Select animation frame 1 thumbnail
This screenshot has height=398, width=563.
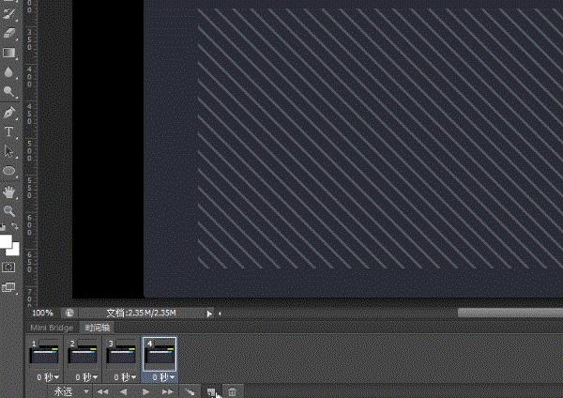(x=44, y=354)
